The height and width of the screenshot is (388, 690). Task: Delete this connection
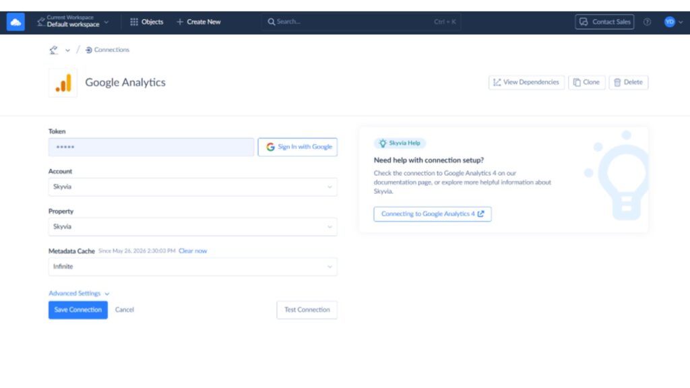(628, 82)
